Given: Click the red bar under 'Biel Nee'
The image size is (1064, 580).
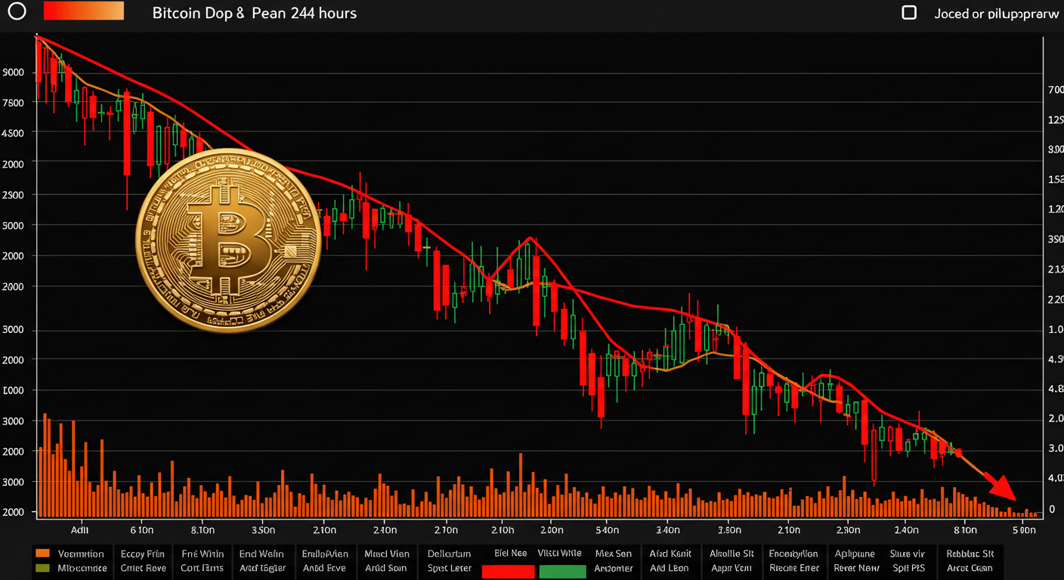Looking at the screenshot, I should (x=508, y=572).
